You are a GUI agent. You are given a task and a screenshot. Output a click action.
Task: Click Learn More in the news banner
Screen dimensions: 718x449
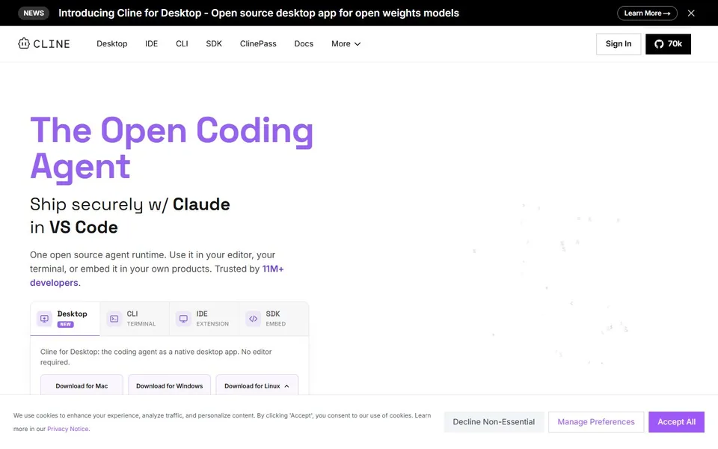647,13
